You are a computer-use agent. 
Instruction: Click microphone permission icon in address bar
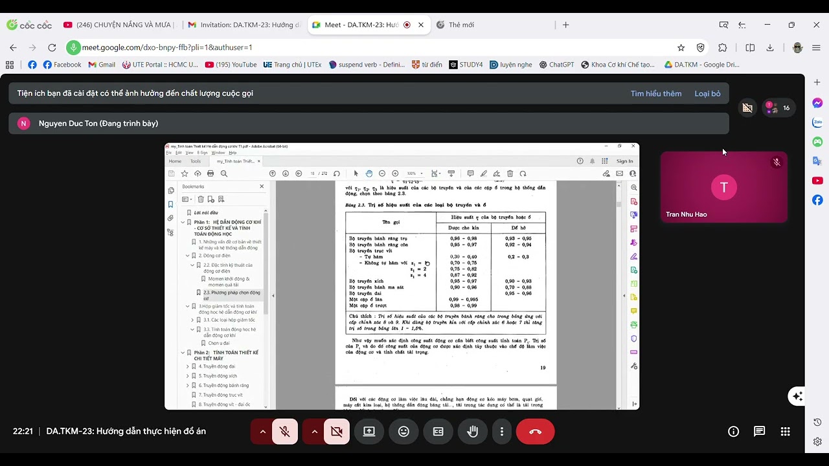click(x=74, y=47)
